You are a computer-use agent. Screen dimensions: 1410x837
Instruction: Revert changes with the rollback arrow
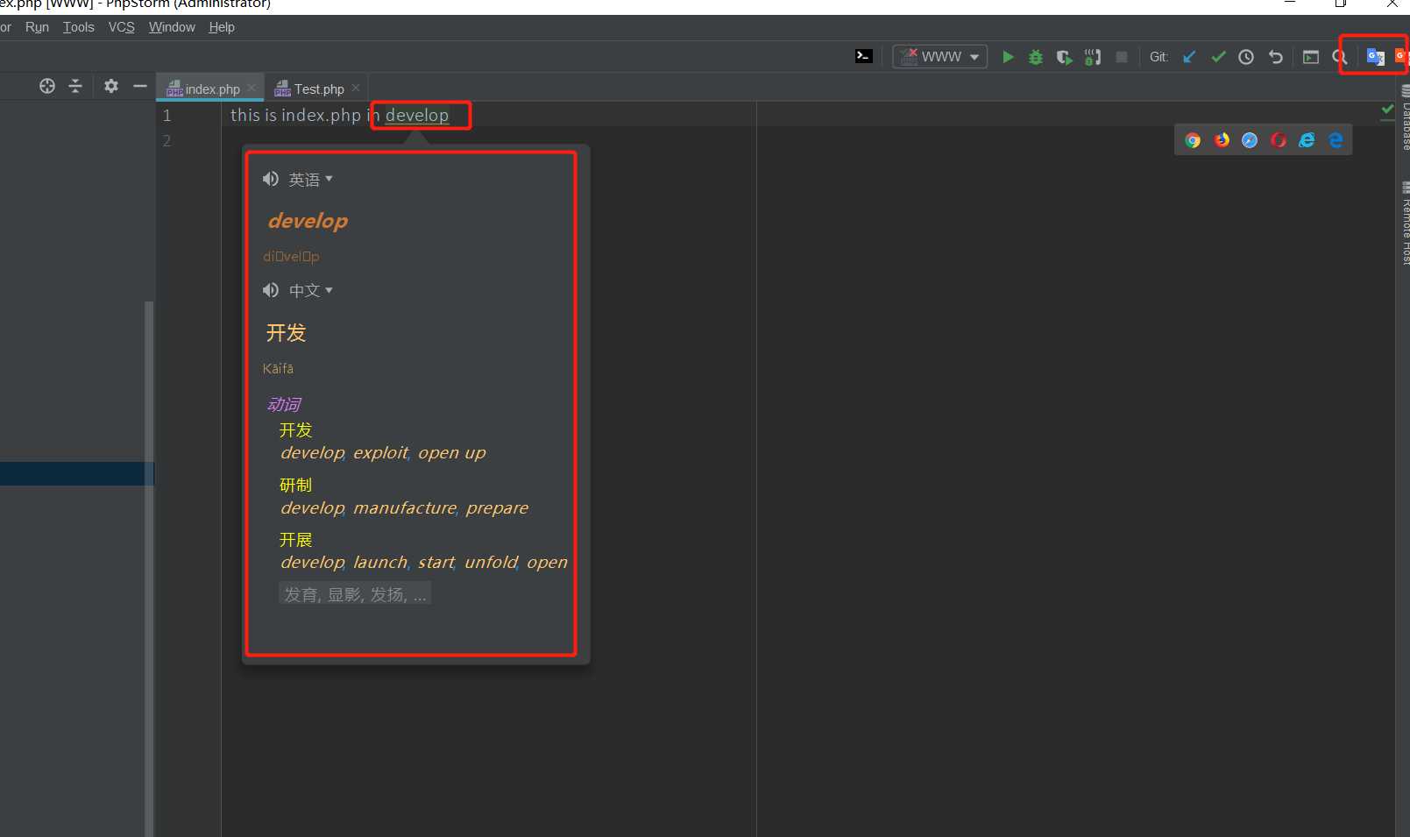(x=1276, y=57)
